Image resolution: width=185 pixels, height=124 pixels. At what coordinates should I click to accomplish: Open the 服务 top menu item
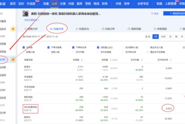coord(80,4)
